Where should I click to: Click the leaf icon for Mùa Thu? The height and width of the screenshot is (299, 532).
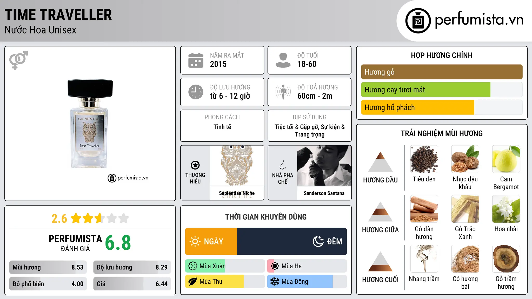(193, 282)
